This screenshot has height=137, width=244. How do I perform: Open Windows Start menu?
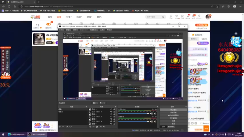pos(3,134)
